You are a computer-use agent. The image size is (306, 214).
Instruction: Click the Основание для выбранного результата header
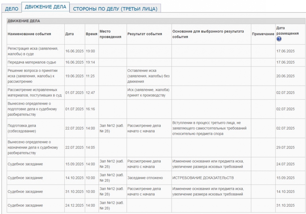[x=208, y=34]
